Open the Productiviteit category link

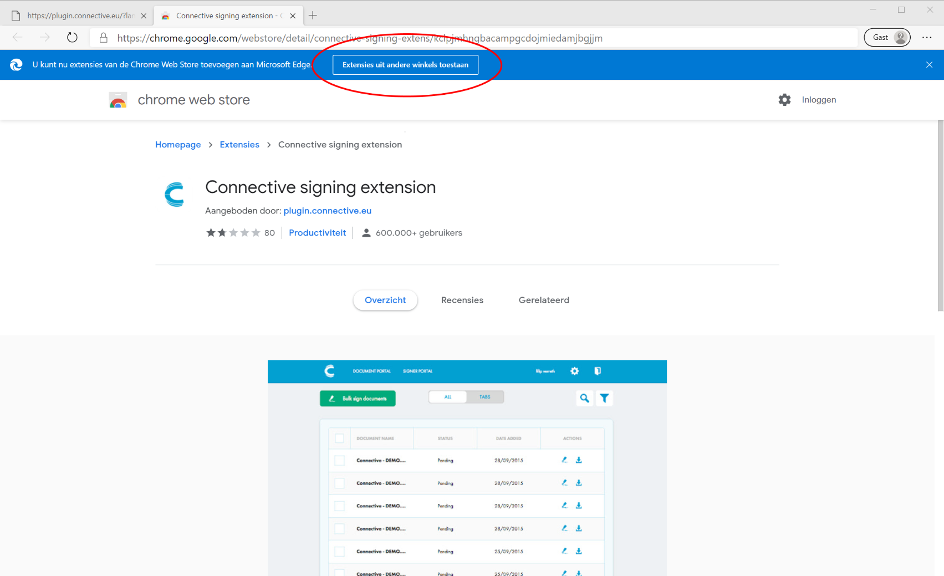[x=317, y=233]
